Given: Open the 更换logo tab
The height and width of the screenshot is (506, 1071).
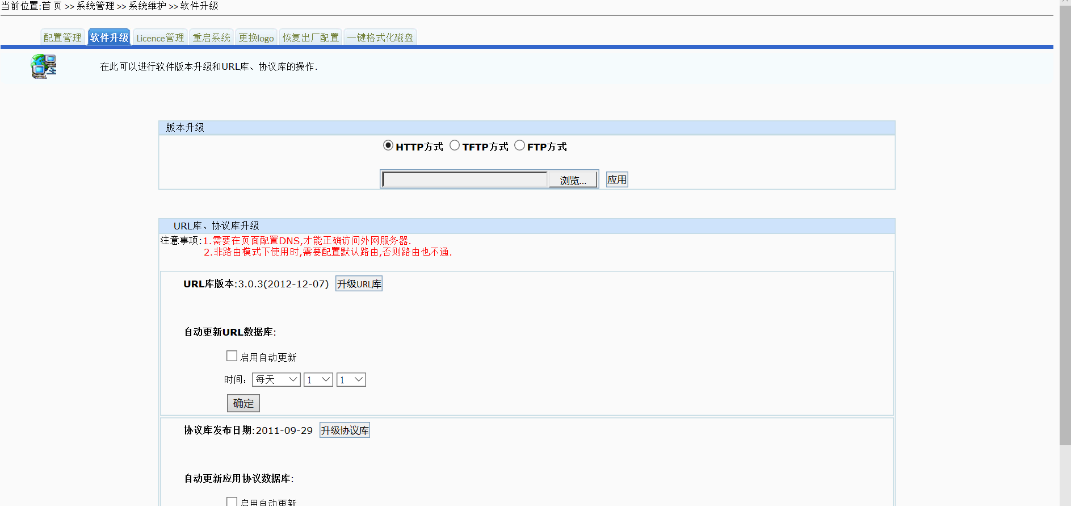Looking at the screenshot, I should (x=256, y=37).
